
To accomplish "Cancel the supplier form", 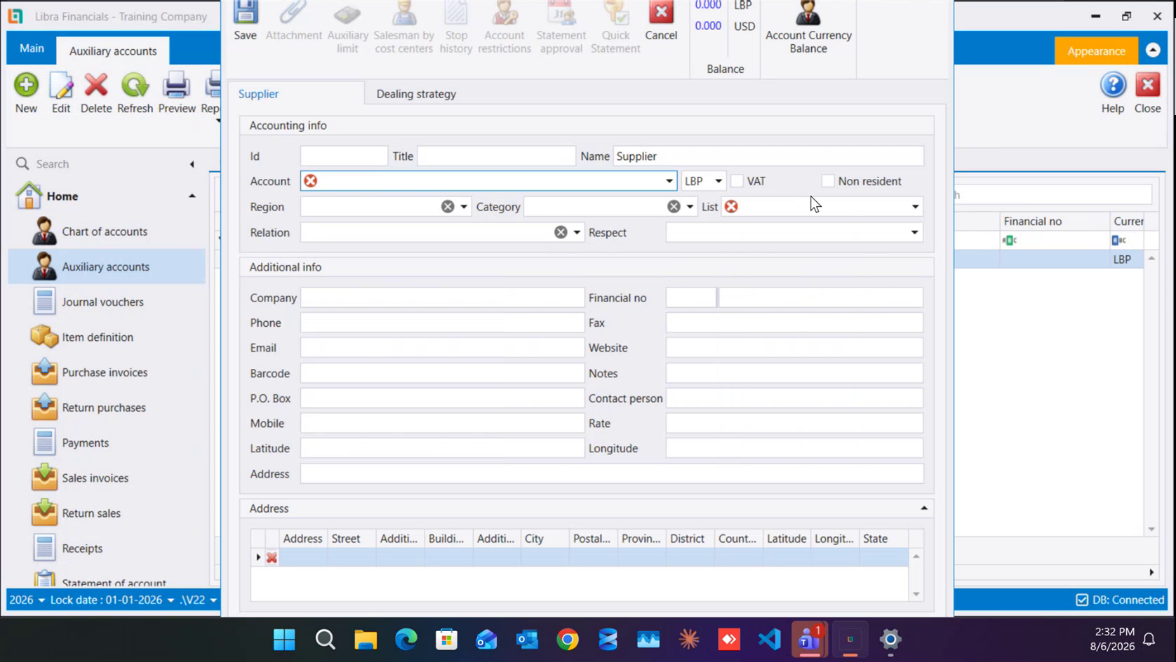I will 661,21.
